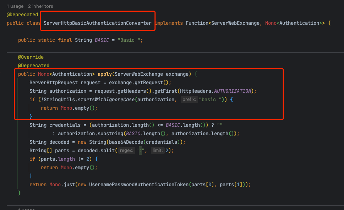
Task: Select the @Override annotation
Action: pos(31,57)
